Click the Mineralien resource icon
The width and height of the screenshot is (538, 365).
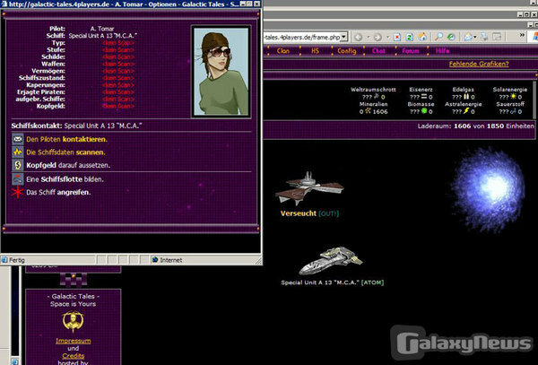point(368,111)
